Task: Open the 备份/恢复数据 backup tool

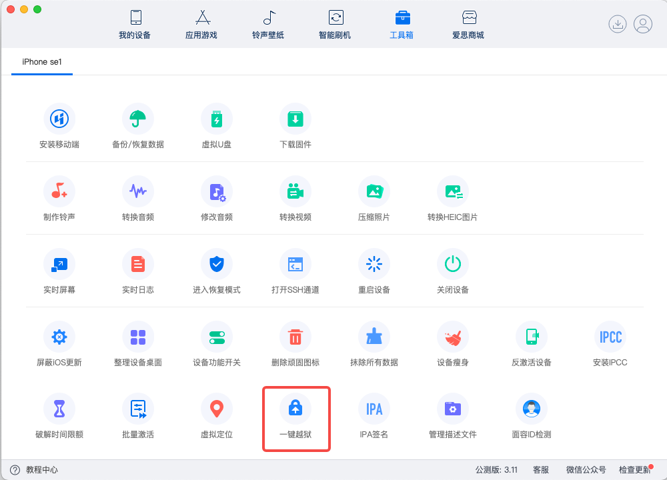Action: (138, 127)
